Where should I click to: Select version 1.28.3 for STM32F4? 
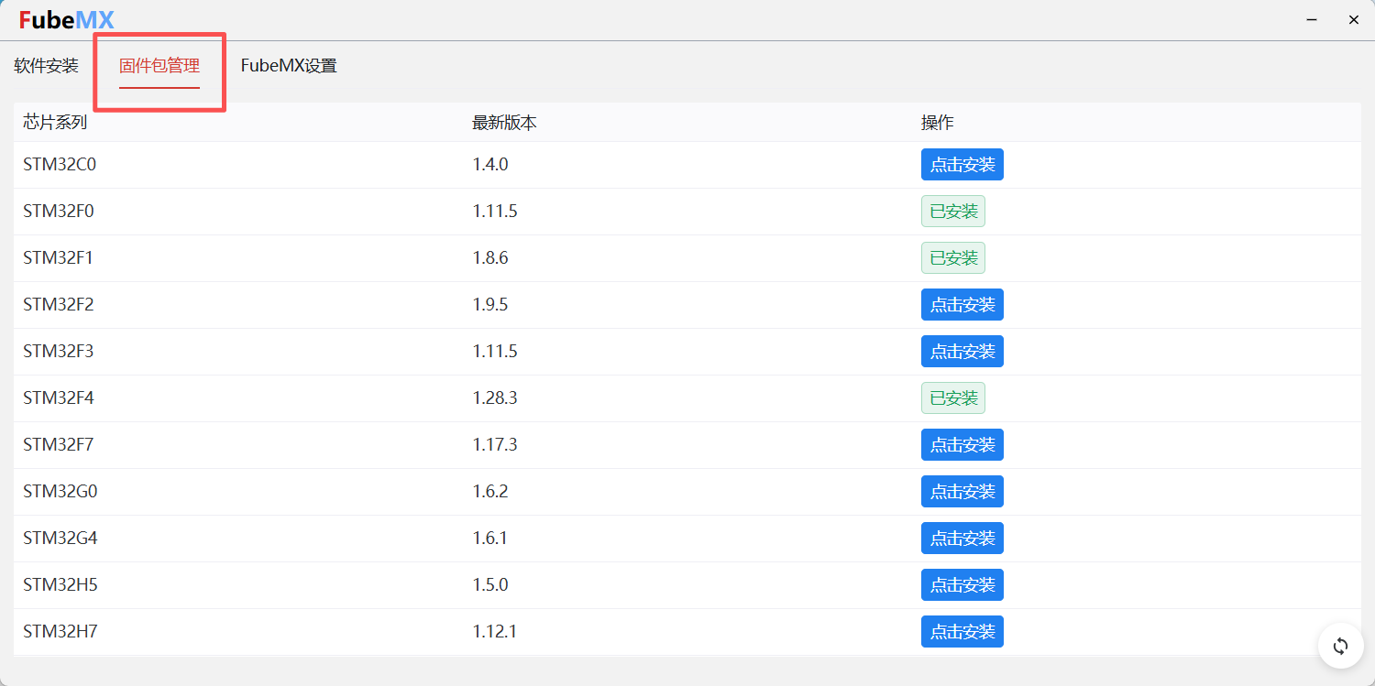495,398
